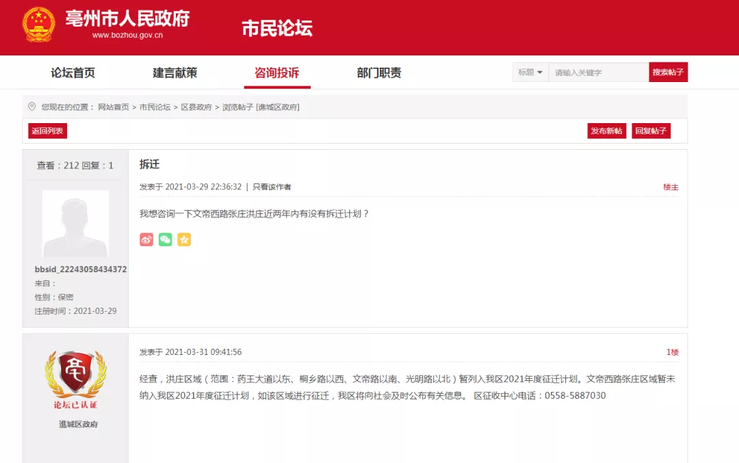Click 注册时间：2021-03-29 text

click(x=75, y=311)
